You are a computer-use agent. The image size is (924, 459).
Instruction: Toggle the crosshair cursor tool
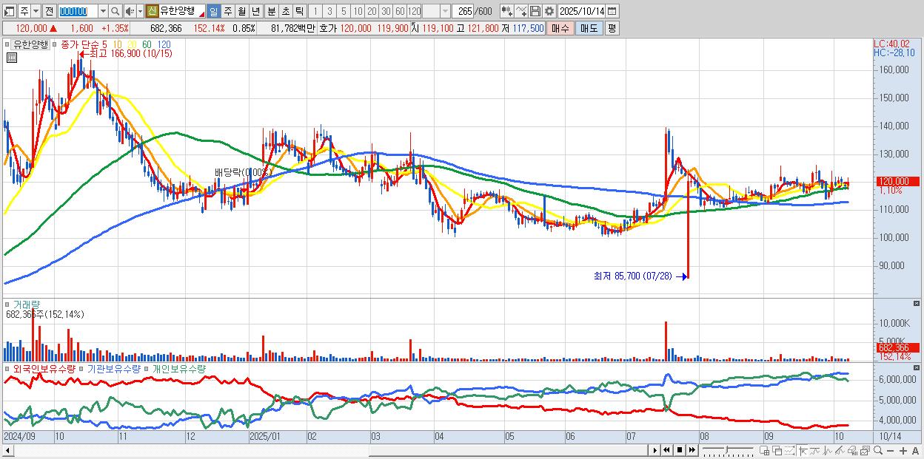pyautogui.click(x=803, y=451)
